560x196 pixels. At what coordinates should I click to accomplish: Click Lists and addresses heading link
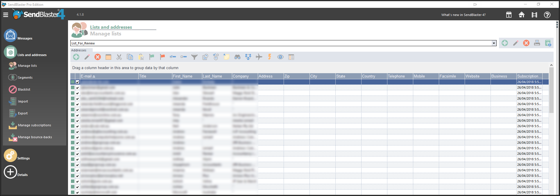tap(111, 27)
